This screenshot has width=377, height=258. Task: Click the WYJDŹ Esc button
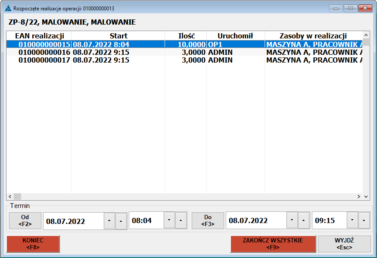[344, 244]
